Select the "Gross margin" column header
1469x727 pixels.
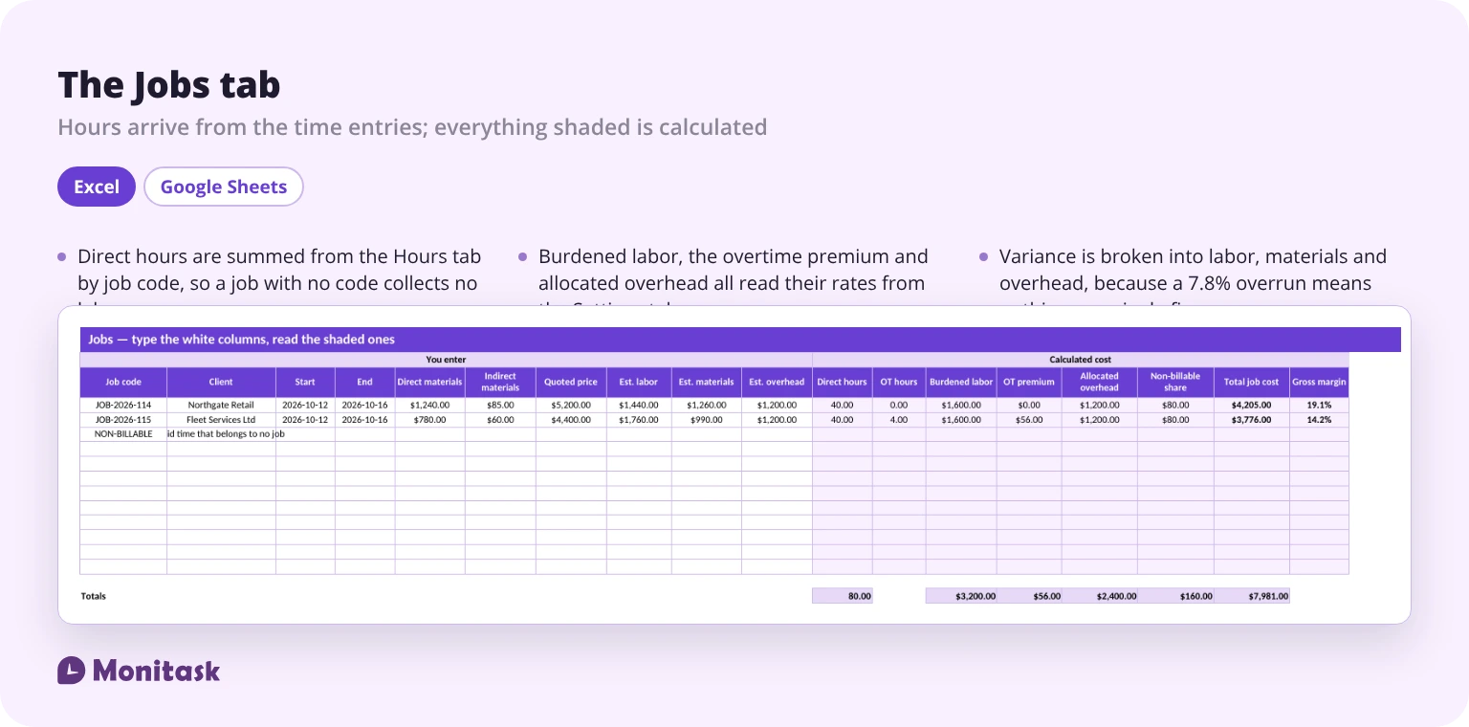tap(1319, 383)
